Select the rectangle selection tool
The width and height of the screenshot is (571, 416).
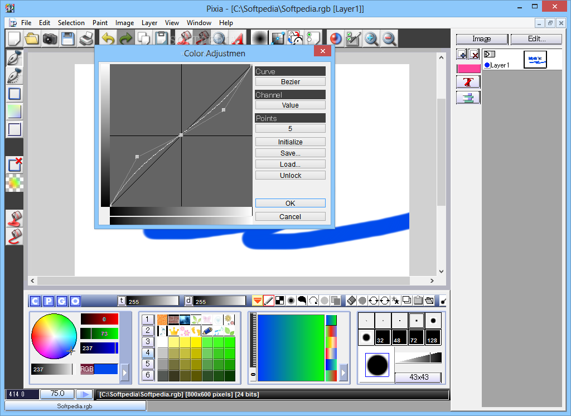tap(14, 94)
